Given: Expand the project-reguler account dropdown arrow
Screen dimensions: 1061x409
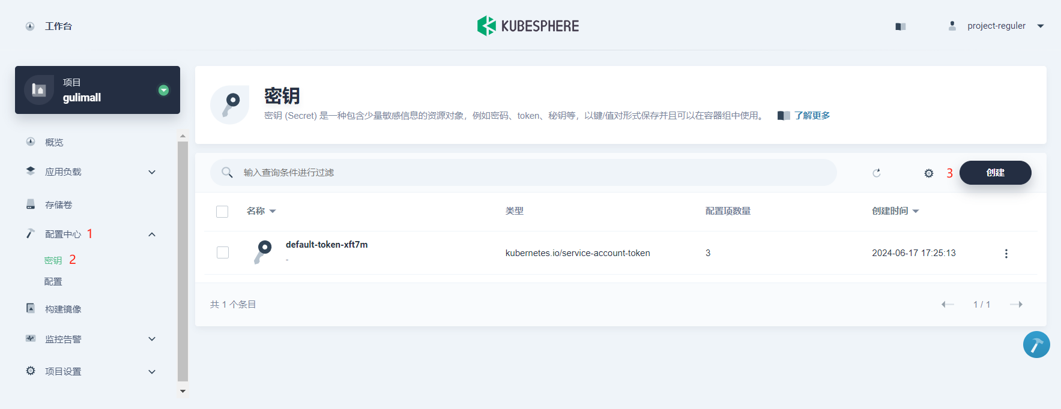Looking at the screenshot, I should click(x=1041, y=26).
